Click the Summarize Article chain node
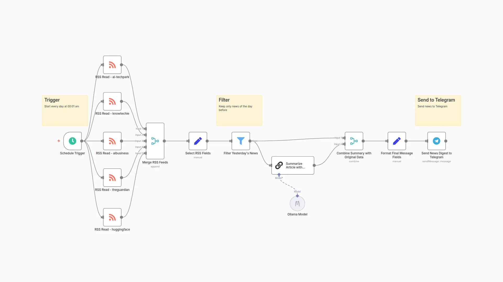The image size is (503, 282). point(293,165)
